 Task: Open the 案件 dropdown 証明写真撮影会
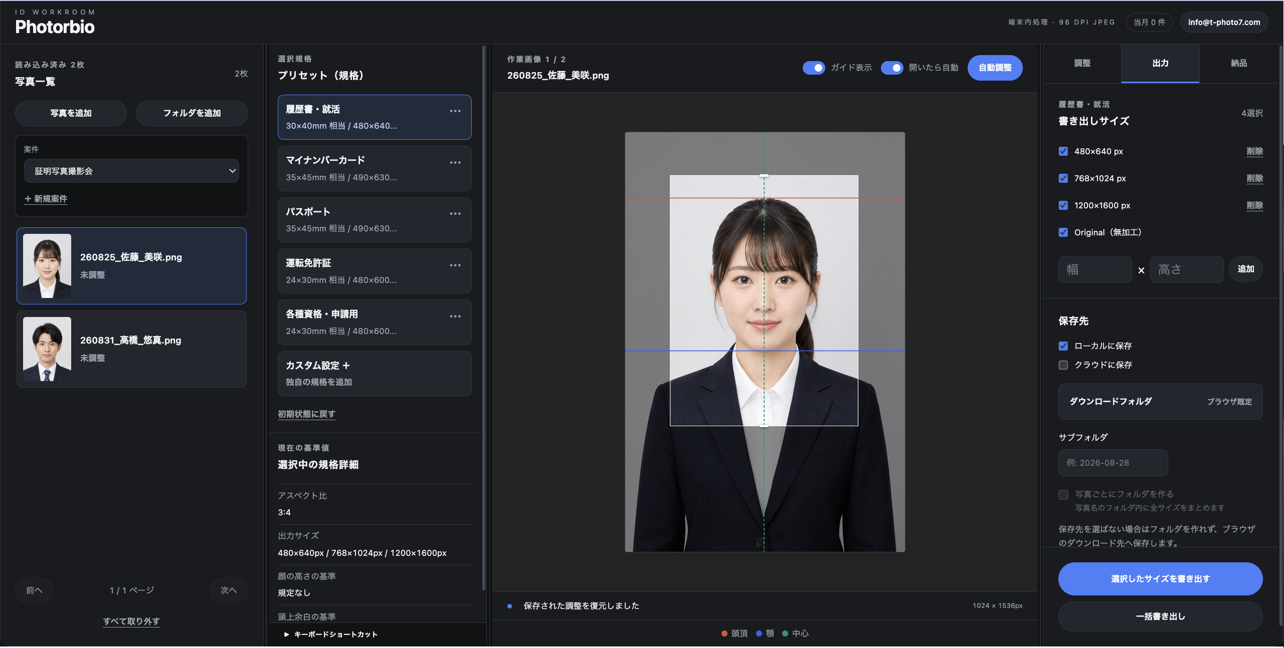coord(131,171)
